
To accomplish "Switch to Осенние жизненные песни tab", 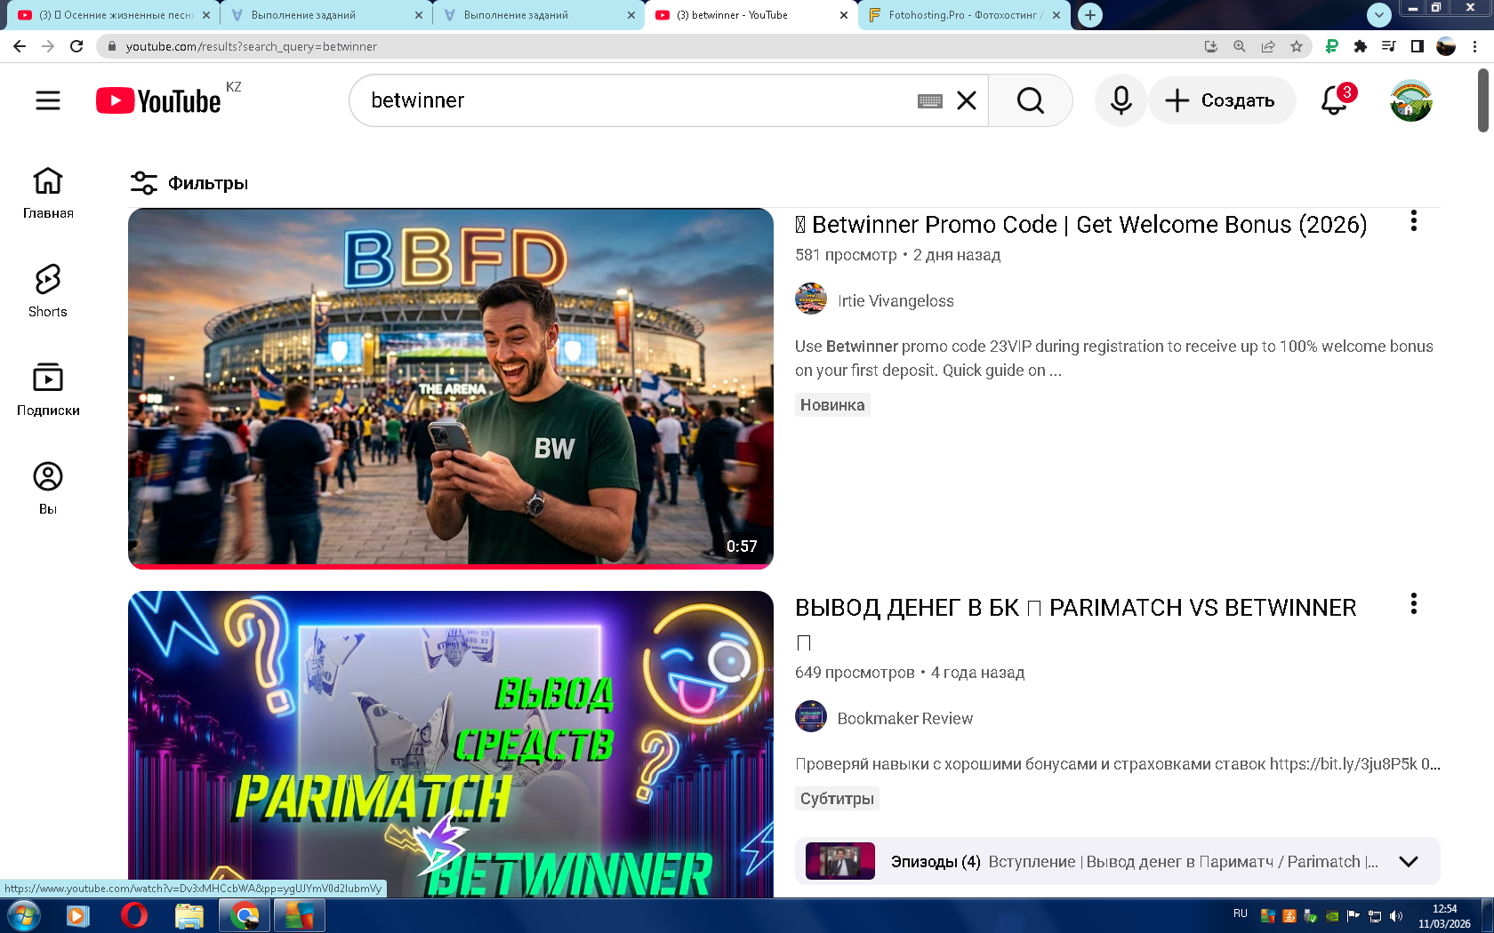I will click(116, 15).
